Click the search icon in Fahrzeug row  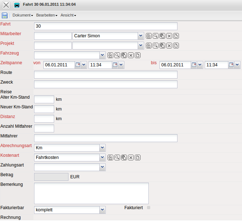click(x=117, y=55)
